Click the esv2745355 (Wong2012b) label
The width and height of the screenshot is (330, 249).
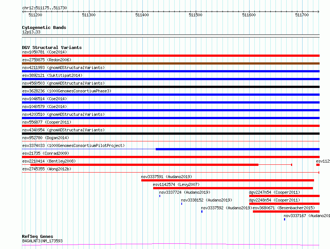pos(47,169)
